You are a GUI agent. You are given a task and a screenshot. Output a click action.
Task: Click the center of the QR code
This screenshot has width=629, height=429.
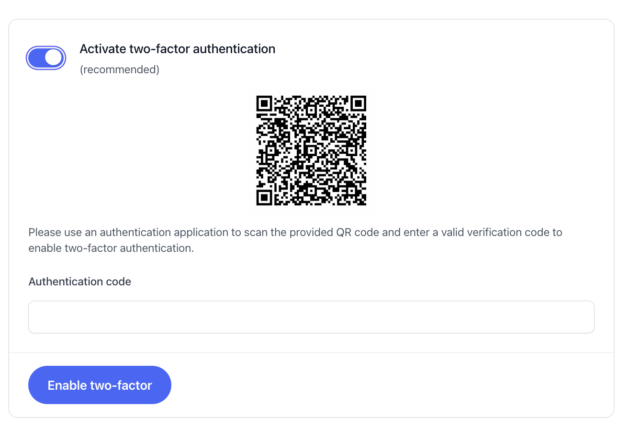click(311, 150)
